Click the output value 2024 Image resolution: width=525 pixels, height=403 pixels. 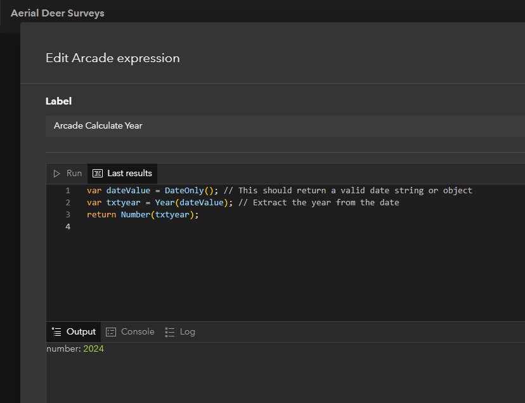tap(94, 349)
